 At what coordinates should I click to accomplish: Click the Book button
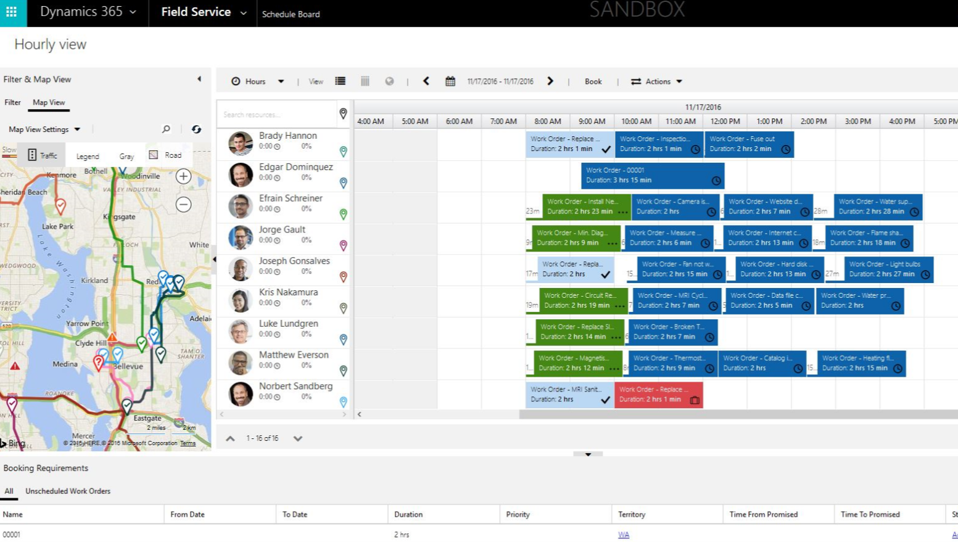(593, 81)
